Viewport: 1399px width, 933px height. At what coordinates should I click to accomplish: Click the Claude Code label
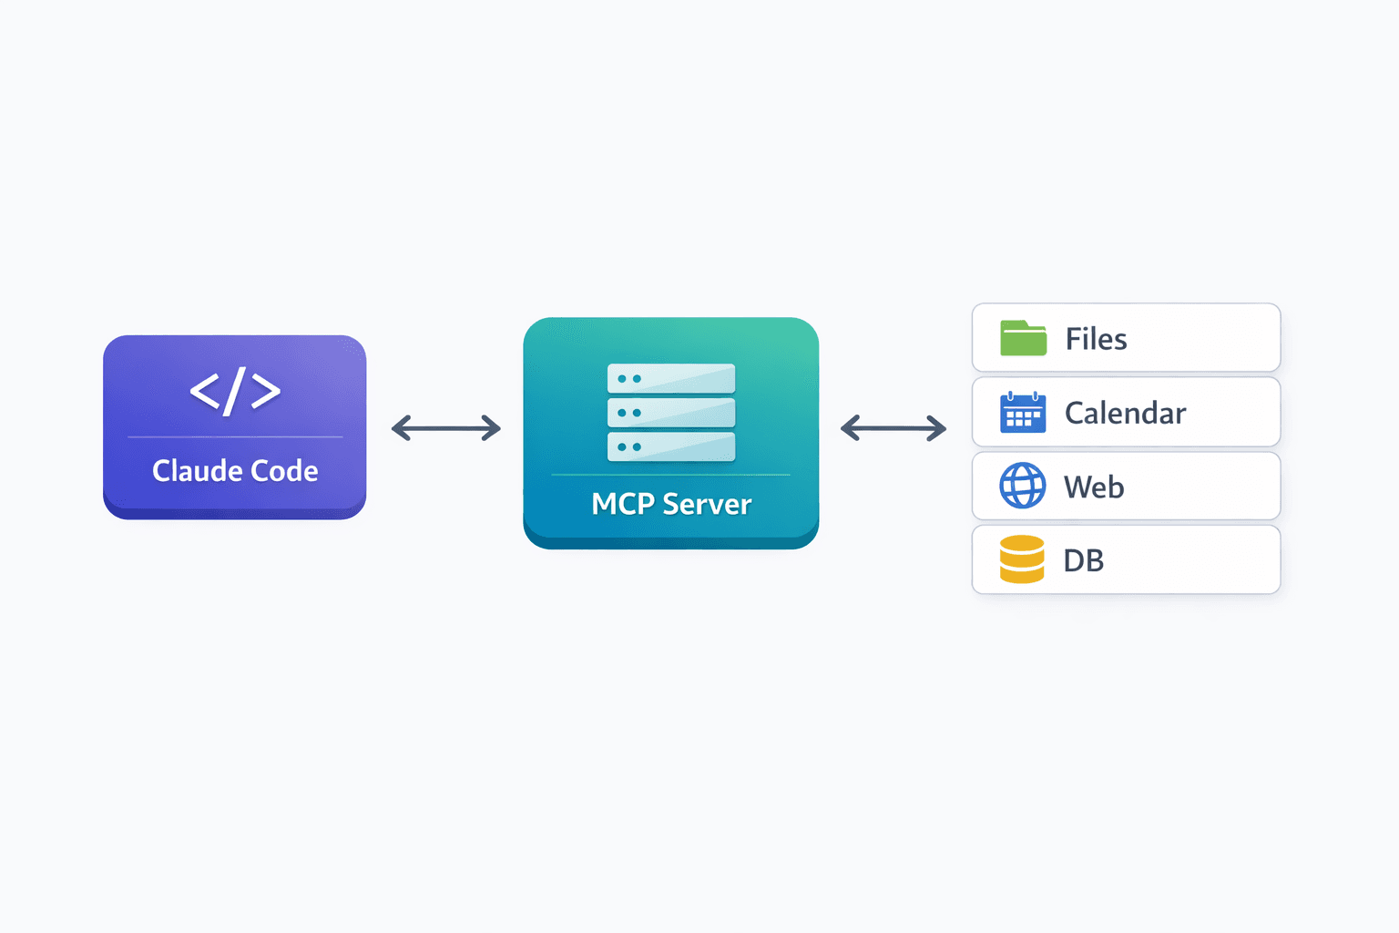pyautogui.click(x=235, y=471)
